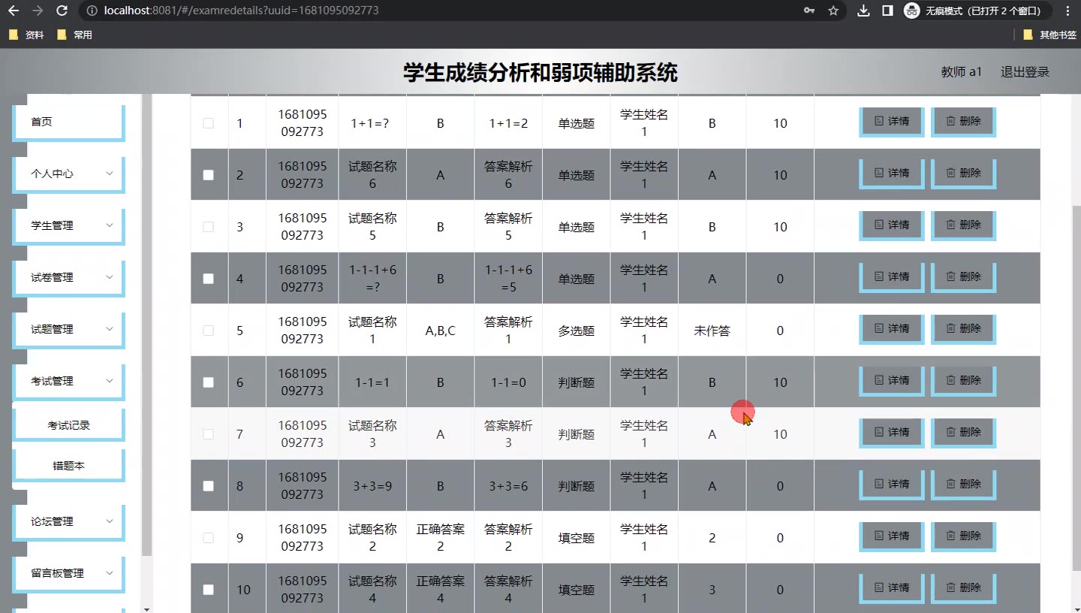Open 考试记录 submenu item
Viewport: 1081px width, 613px height.
(x=69, y=425)
